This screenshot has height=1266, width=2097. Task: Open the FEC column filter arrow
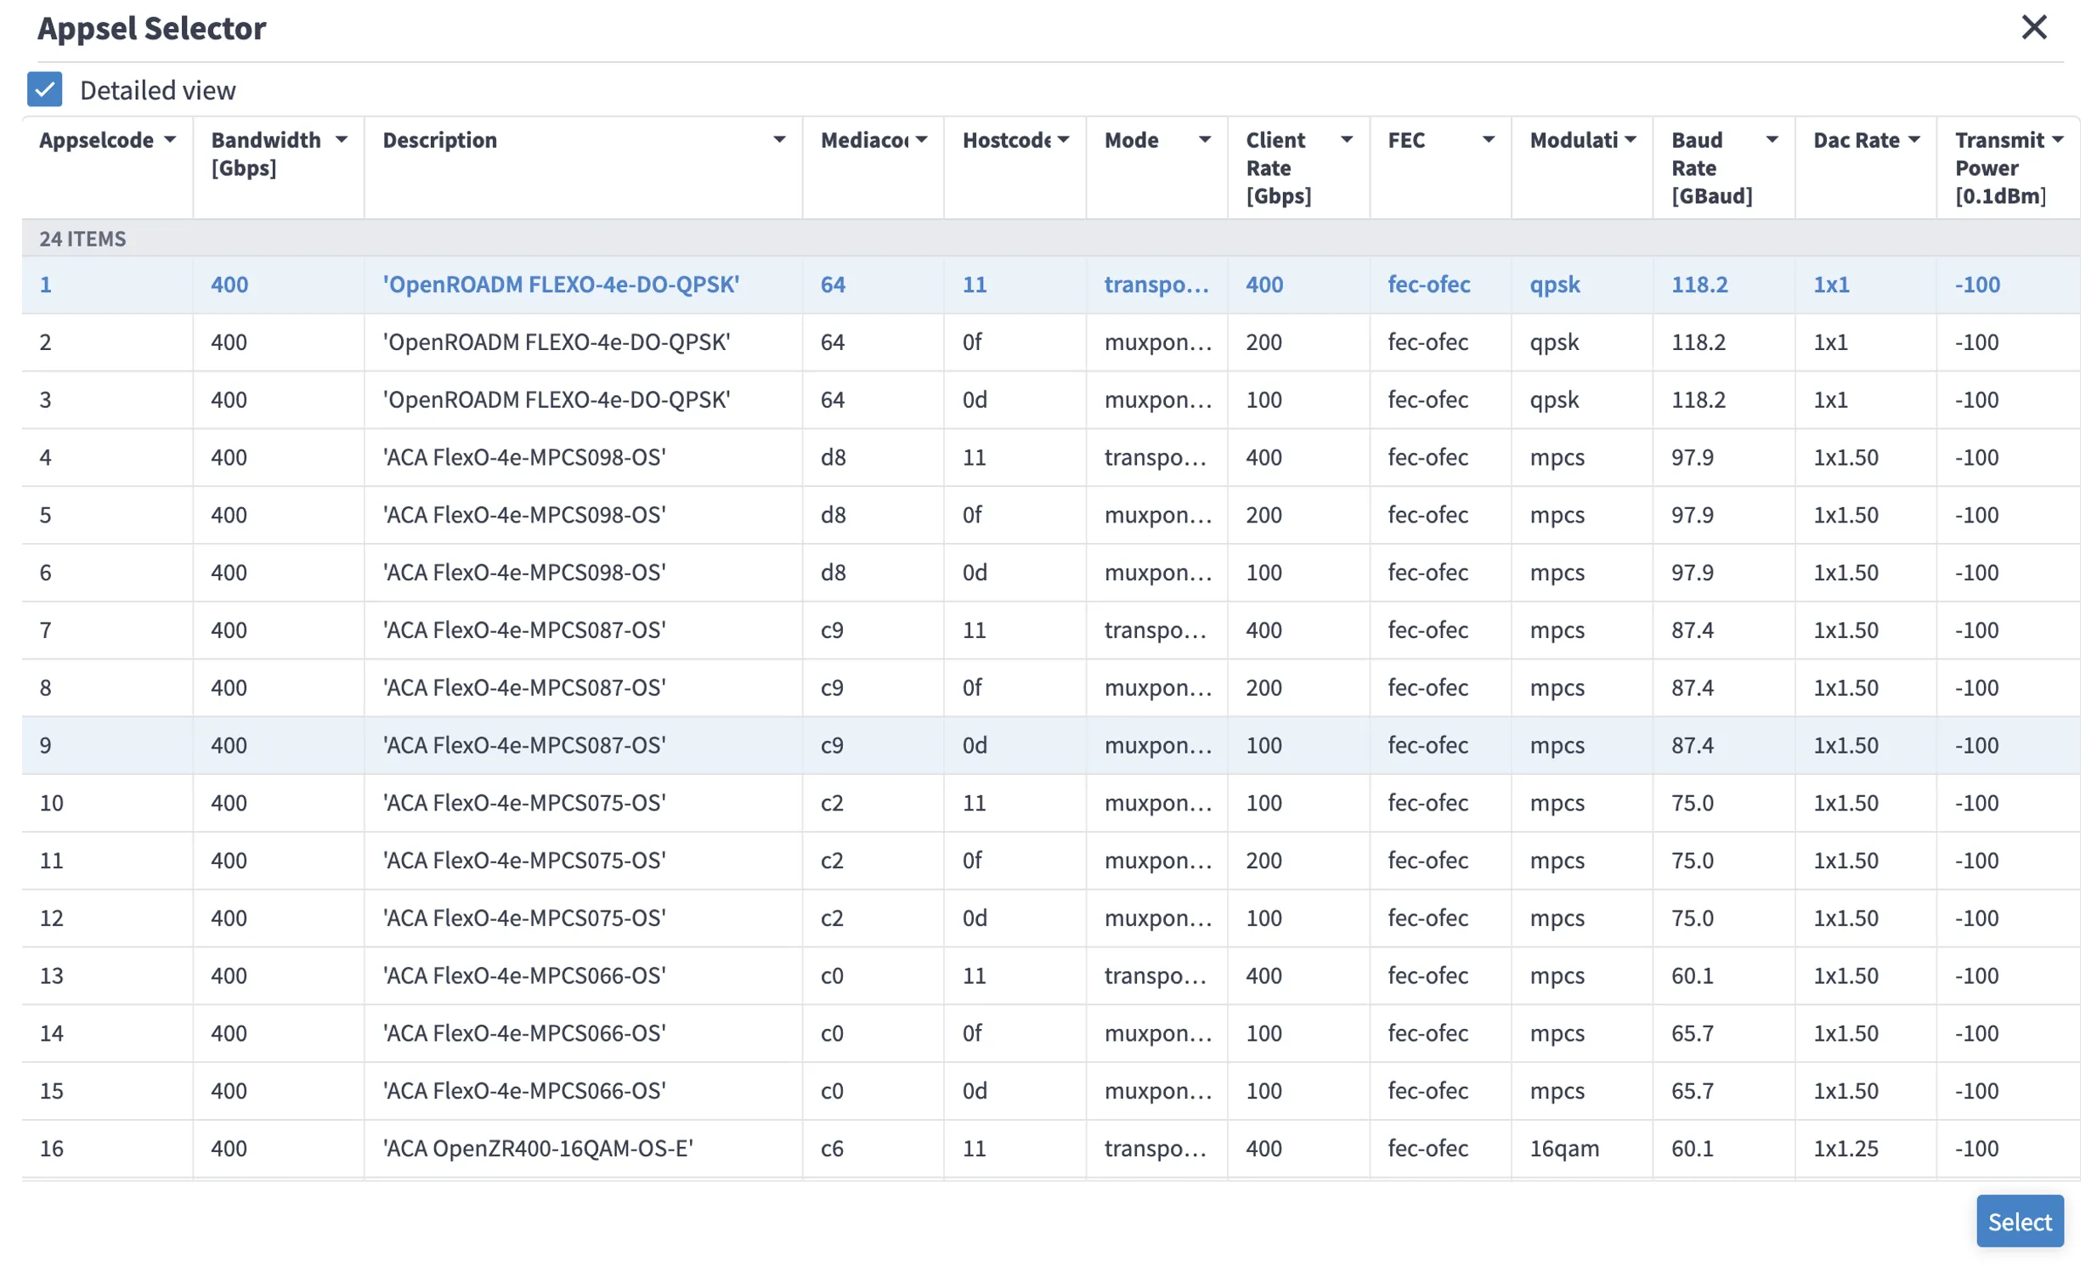[x=1488, y=139]
